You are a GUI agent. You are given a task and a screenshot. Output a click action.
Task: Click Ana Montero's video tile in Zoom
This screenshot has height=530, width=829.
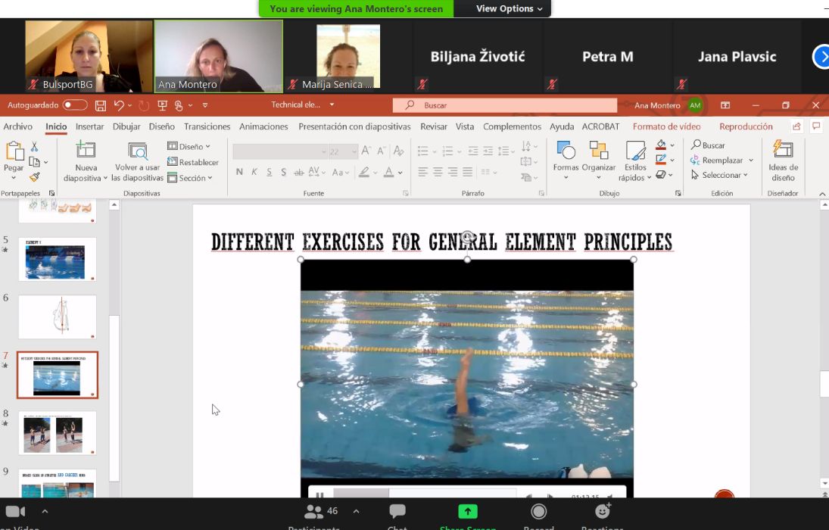click(218, 57)
